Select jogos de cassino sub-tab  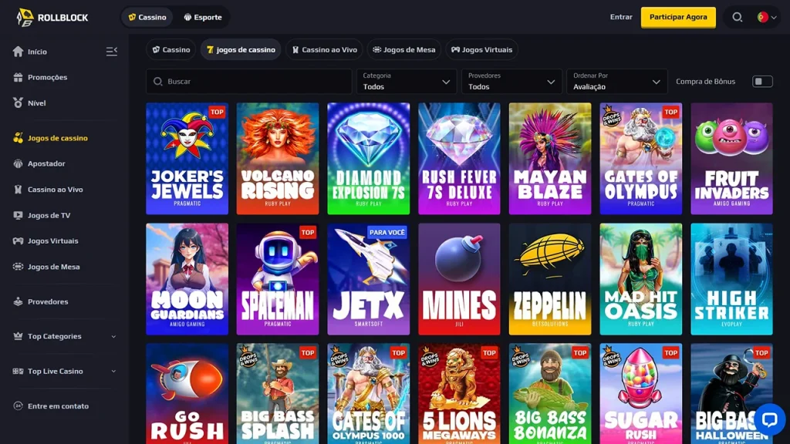241,49
